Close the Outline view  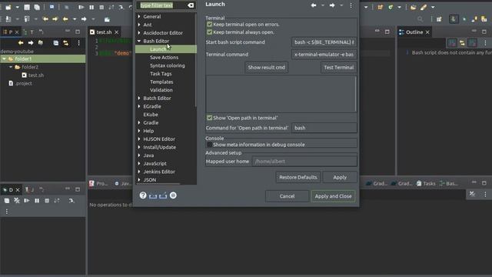tap(427, 32)
